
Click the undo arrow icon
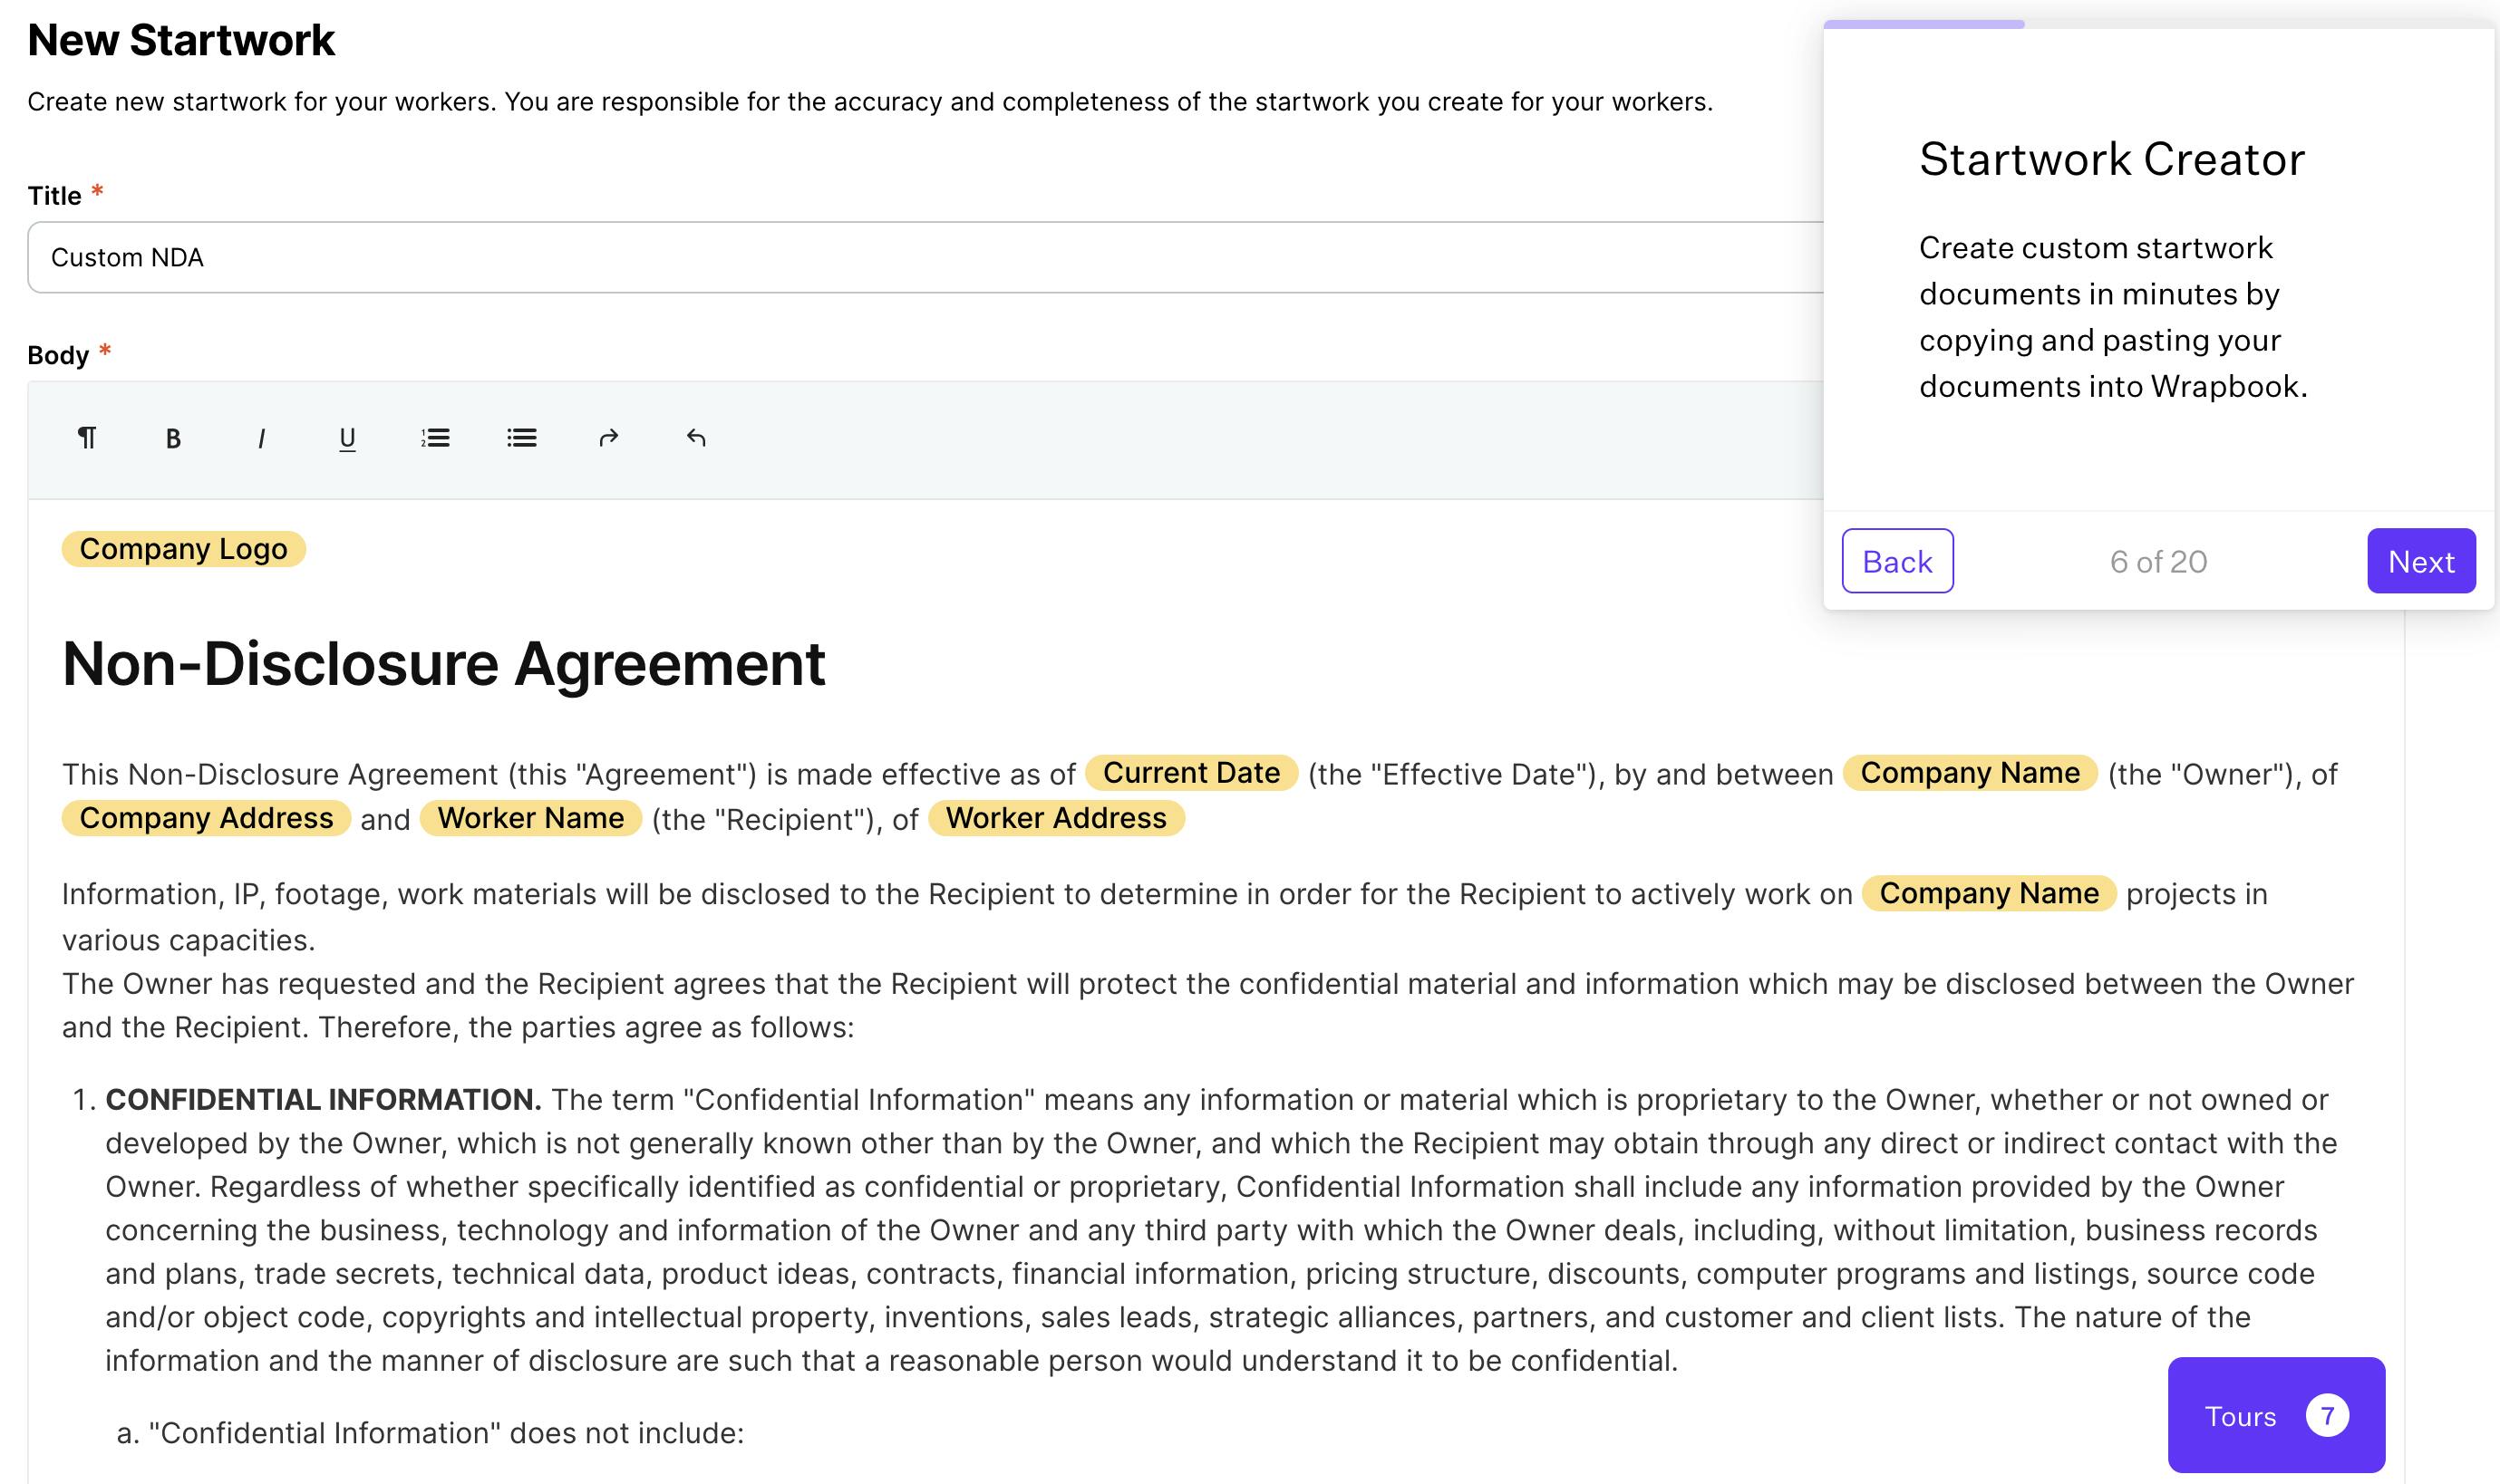coord(696,438)
